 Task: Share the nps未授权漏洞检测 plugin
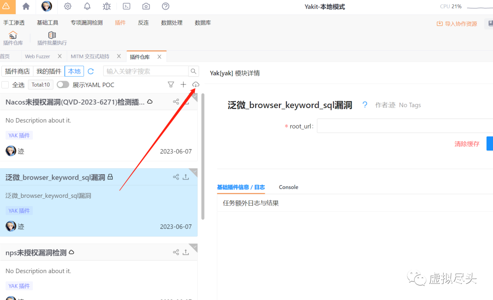pos(176,252)
